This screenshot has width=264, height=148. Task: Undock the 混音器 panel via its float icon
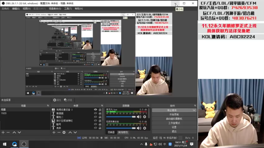pos(148,106)
